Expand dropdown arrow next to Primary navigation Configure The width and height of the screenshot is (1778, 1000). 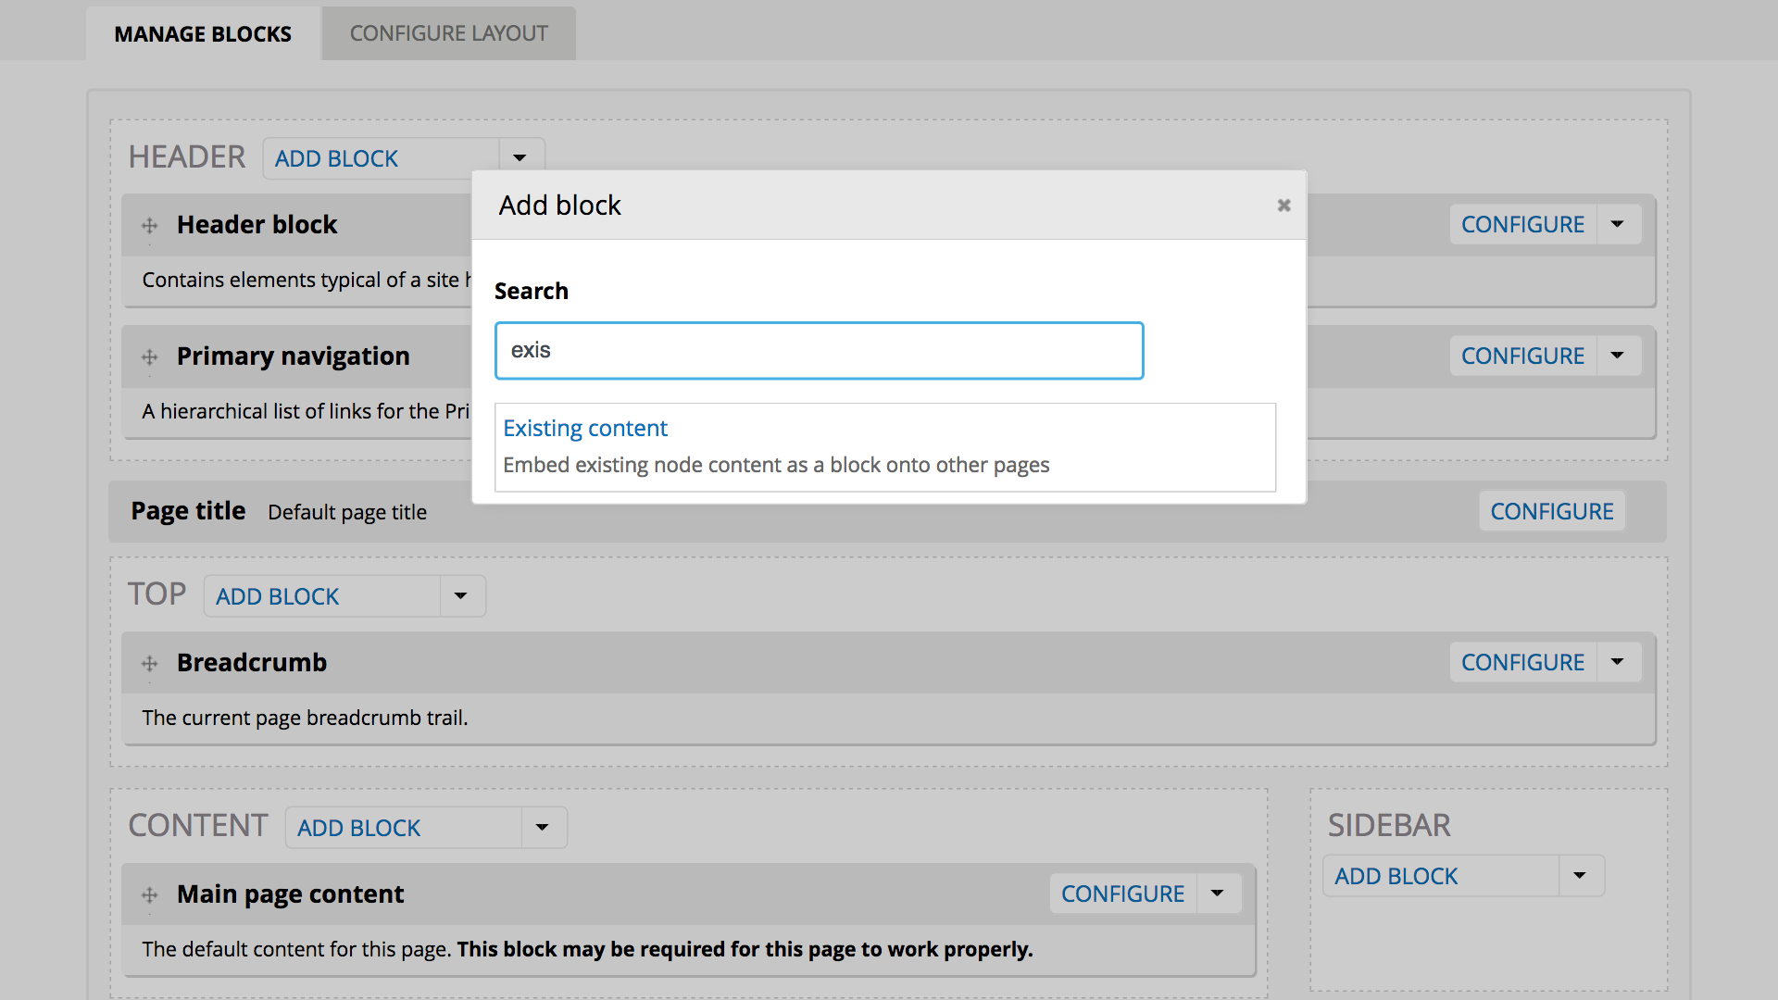(x=1617, y=356)
